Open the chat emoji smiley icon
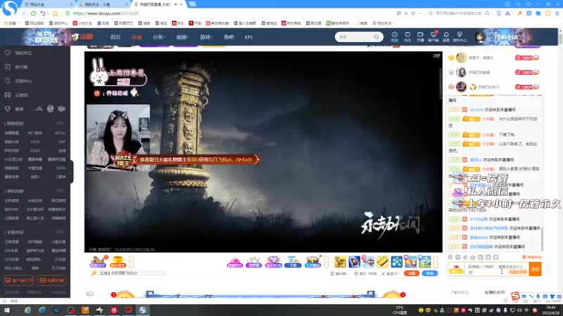563x316 pixels. (450, 257)
